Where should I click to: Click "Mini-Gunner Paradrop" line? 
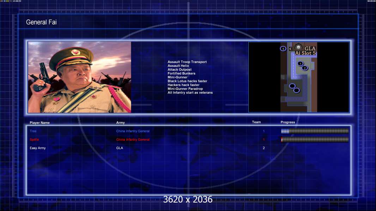point(185,89)
